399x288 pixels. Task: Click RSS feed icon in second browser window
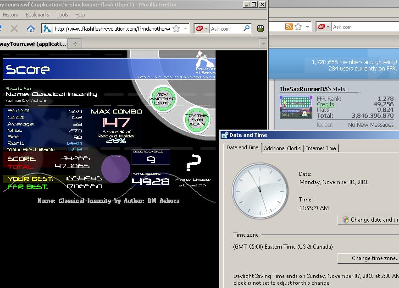[289, 27]
